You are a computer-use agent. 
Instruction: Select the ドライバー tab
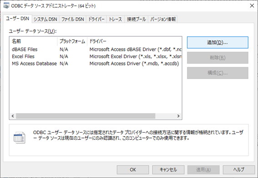point(96,19)
